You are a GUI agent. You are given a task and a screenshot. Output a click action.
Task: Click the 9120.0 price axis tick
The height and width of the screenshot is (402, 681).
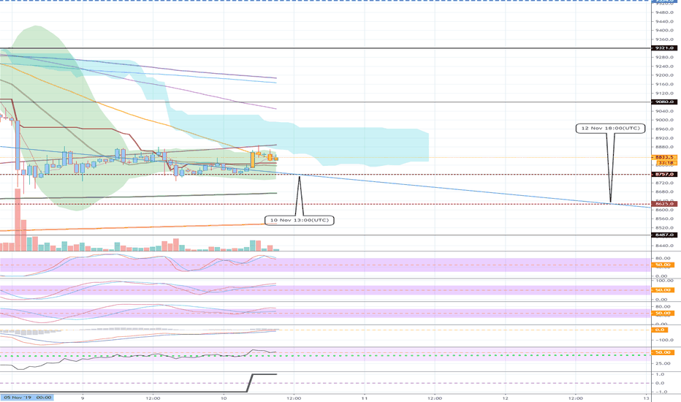[x=664, y=94]
